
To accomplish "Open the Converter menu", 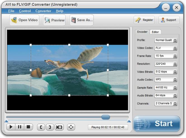I will (x=43, y=11).
